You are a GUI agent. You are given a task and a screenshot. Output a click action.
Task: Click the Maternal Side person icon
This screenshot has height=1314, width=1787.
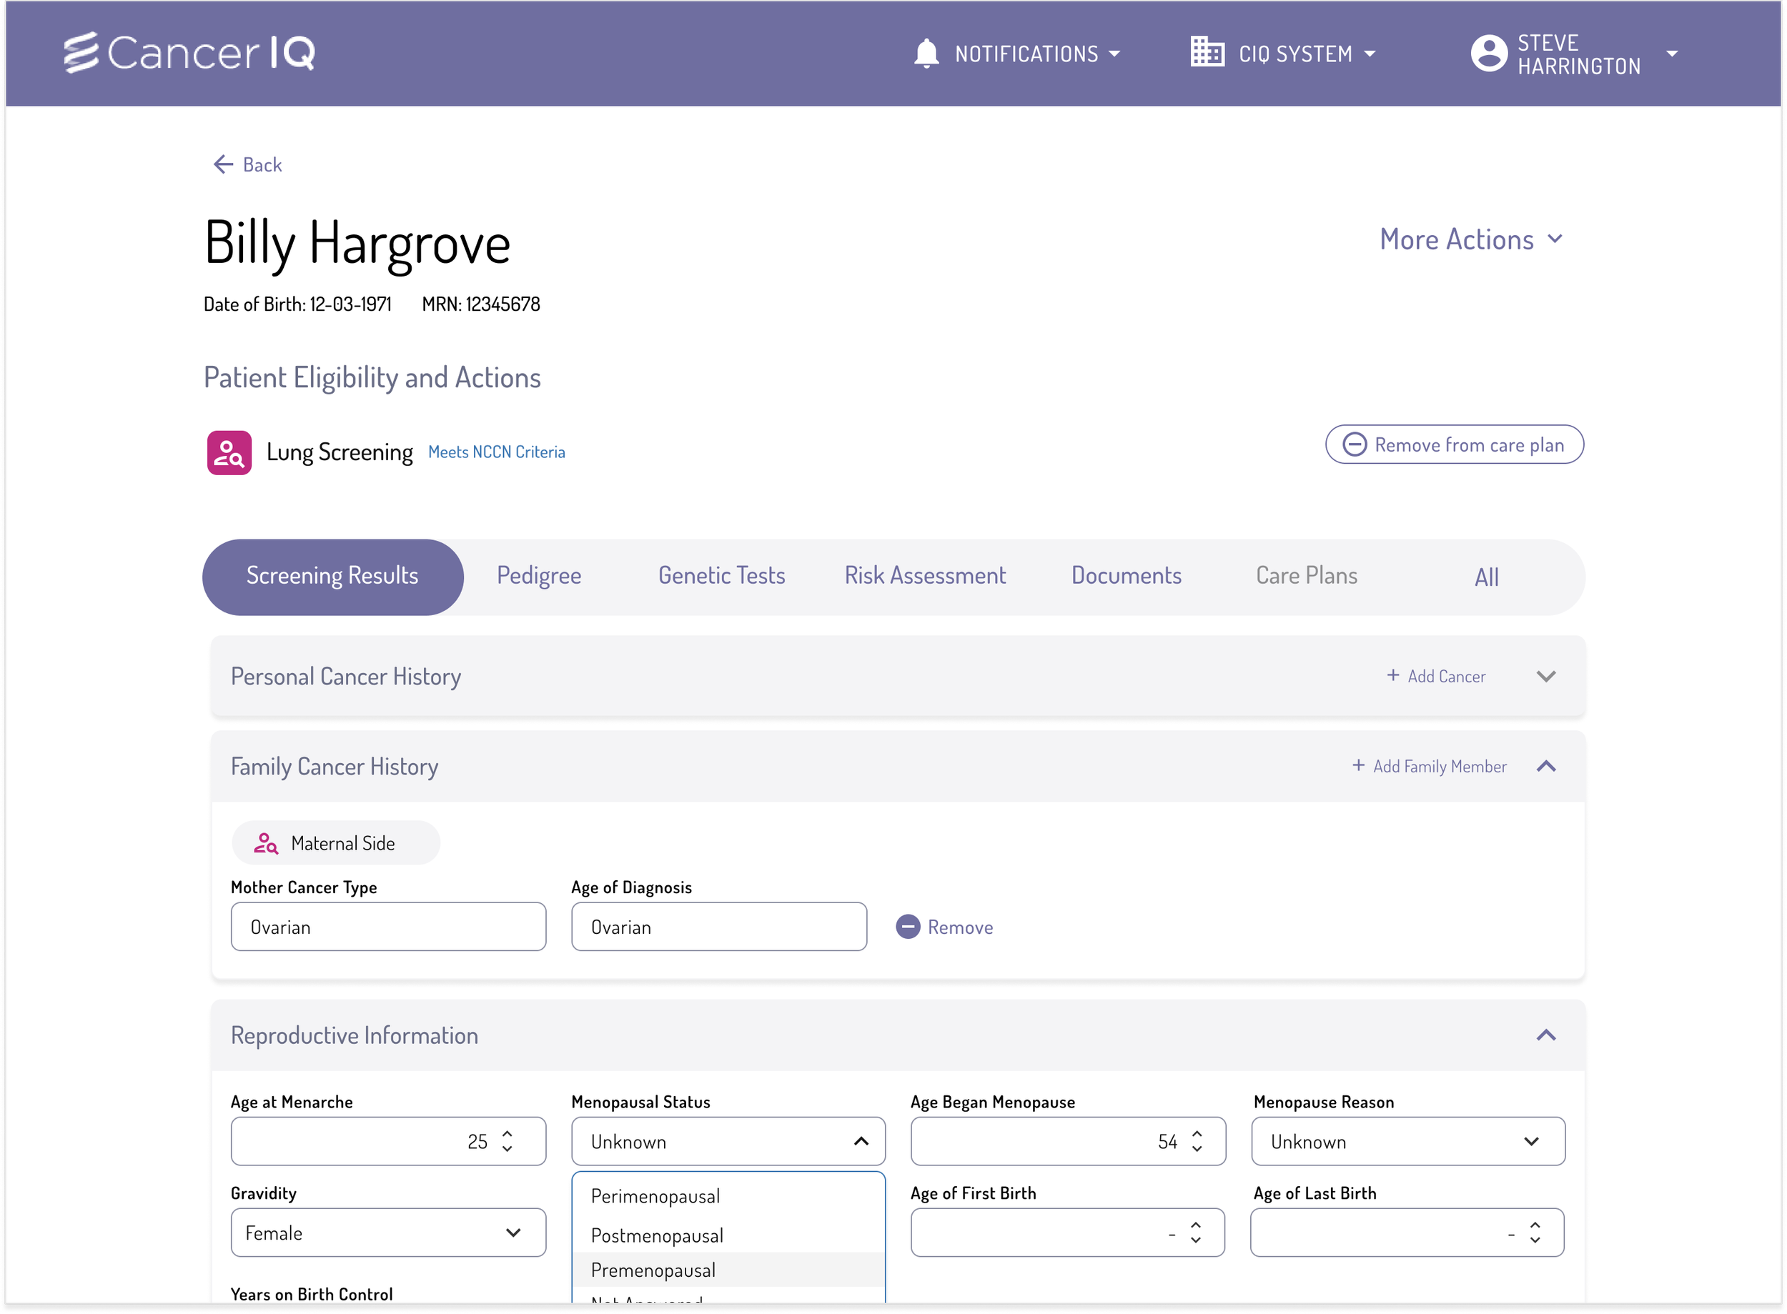(265, 843)
